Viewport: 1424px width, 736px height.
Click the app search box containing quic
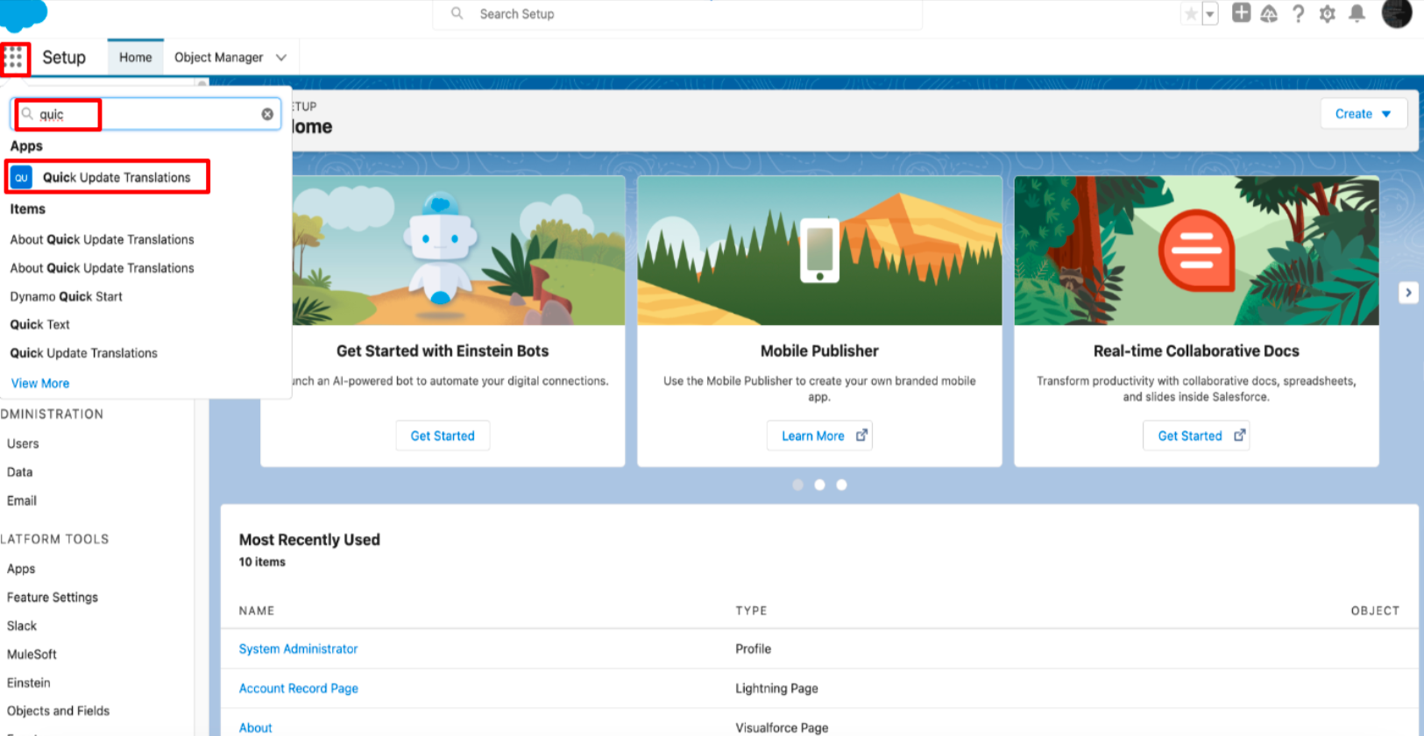[x=145, y=114]
